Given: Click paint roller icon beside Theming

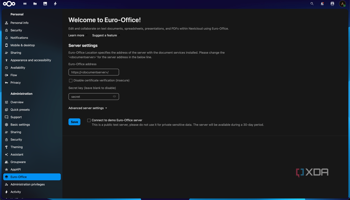Looking at the screenshot, I should click(6, 147).
